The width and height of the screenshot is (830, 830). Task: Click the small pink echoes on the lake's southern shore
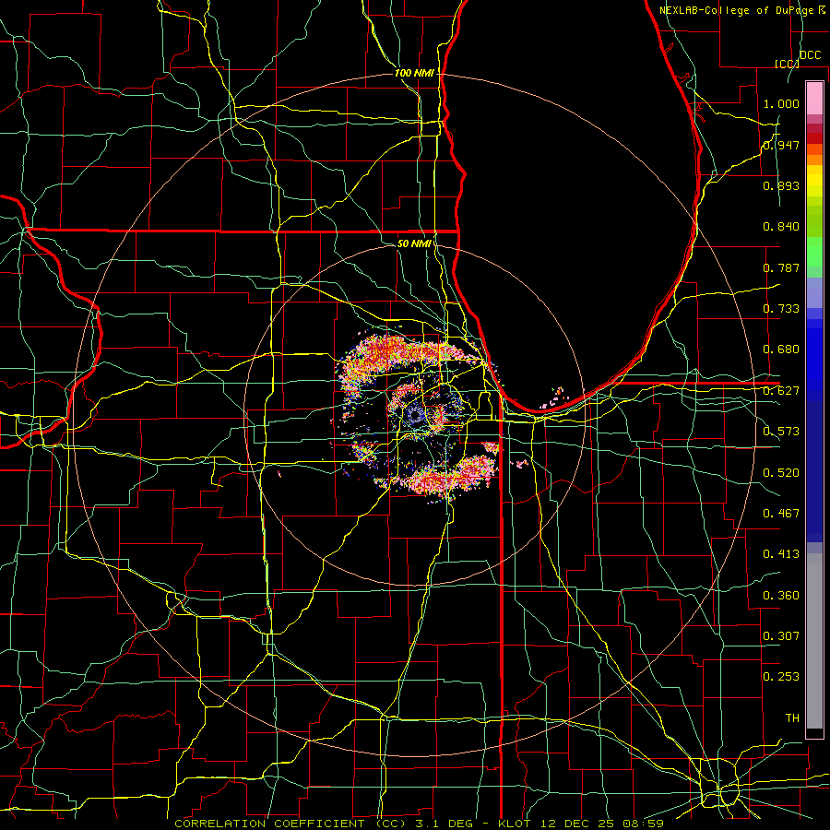[553, 398]
